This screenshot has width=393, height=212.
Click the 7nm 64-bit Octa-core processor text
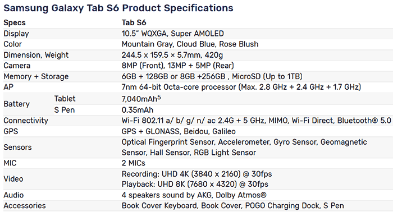(x=179, y=87)
